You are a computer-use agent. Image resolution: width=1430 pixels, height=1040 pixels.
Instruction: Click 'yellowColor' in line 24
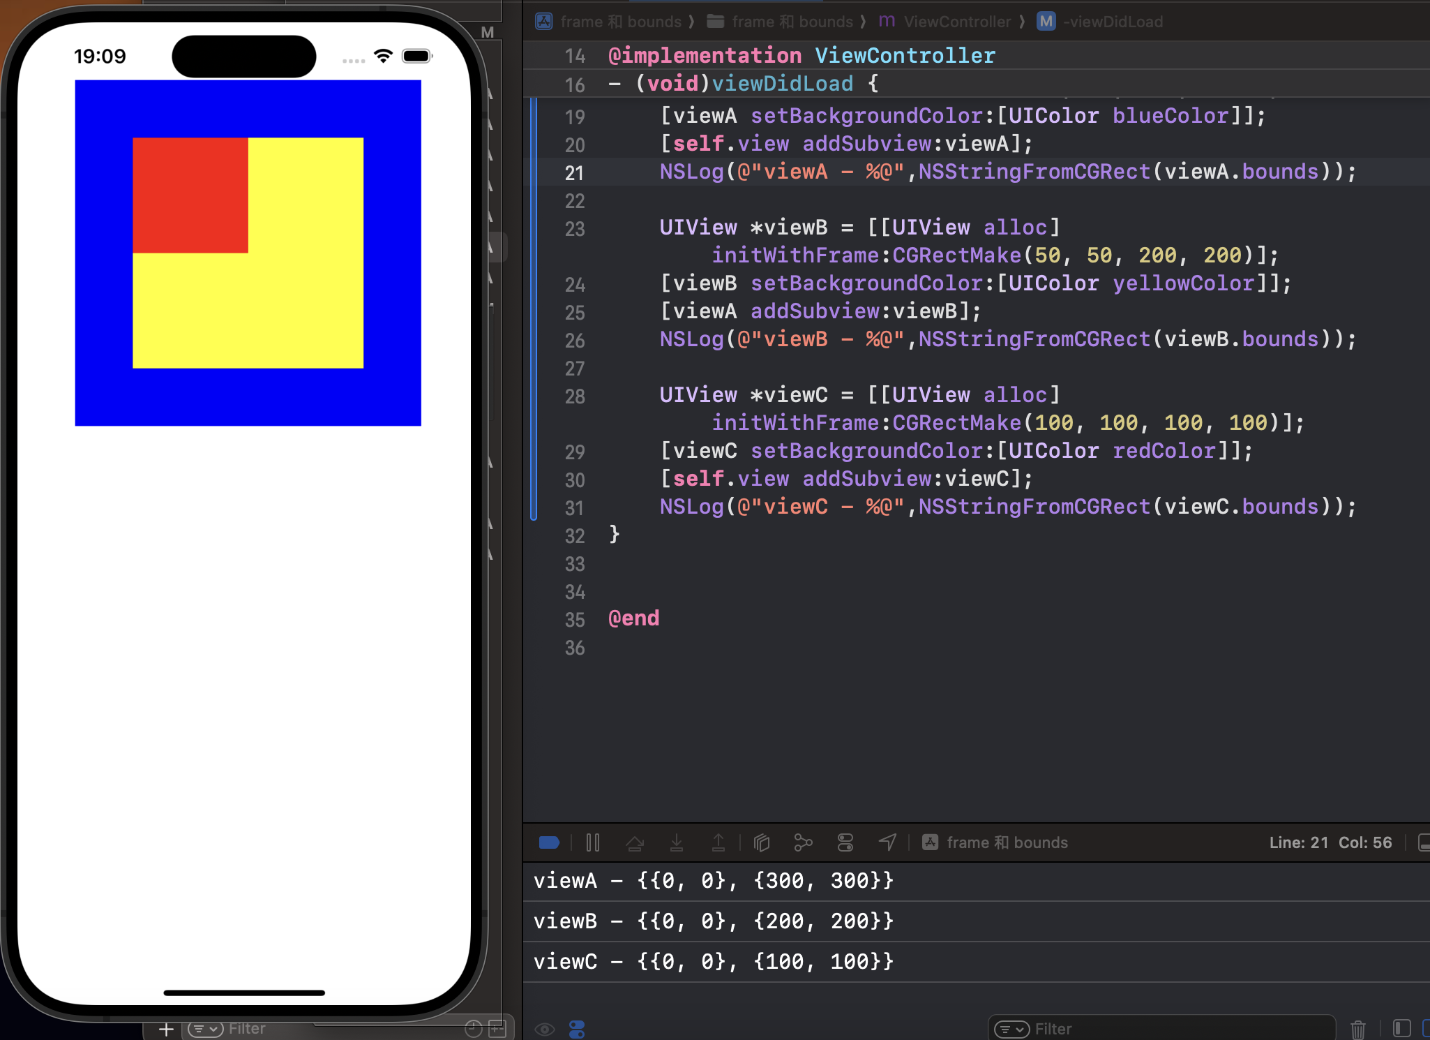[x=1183, y=283]
